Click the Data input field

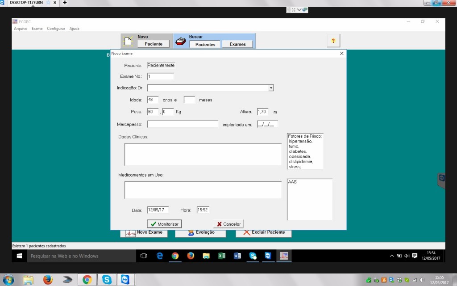point(158,210)
